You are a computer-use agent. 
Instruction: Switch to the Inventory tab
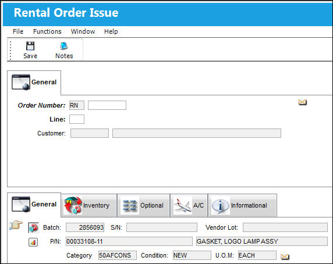click(x=89, y=205)
